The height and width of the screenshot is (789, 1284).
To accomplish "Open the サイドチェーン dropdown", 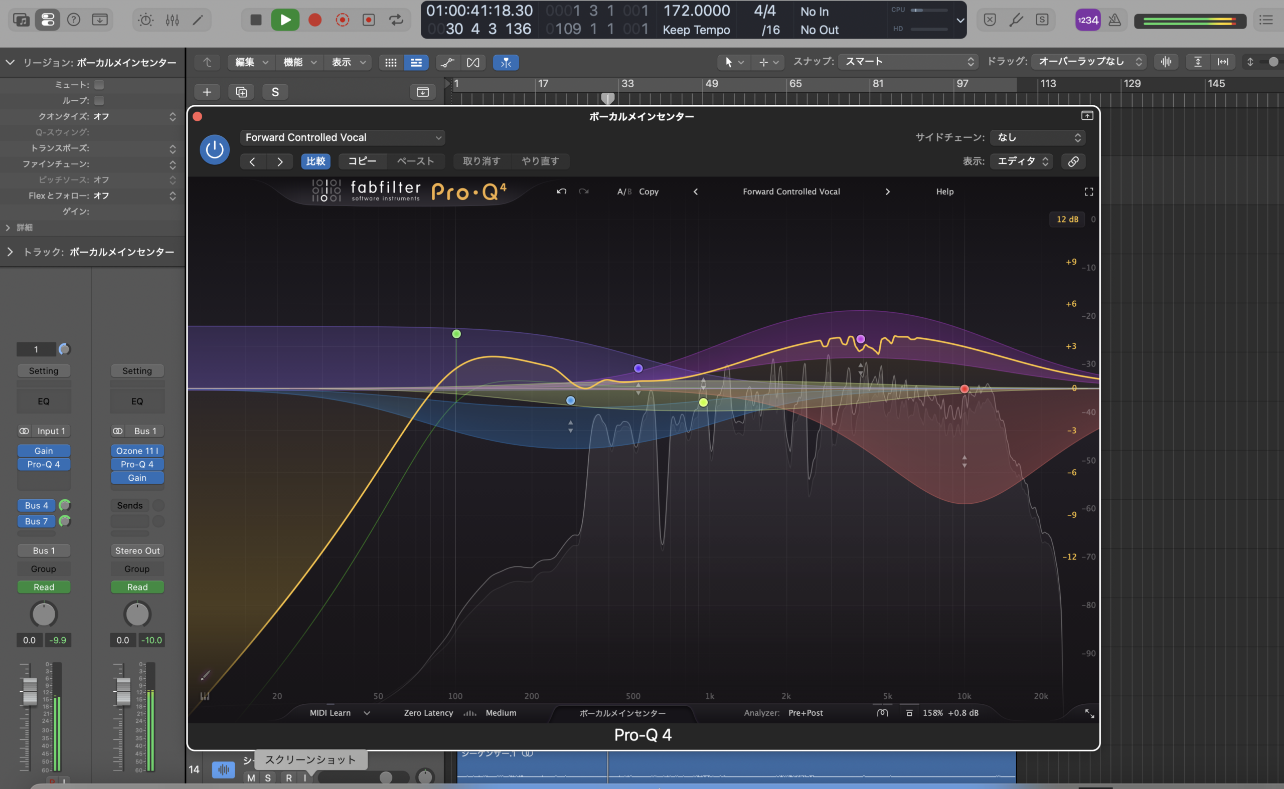I will [x=1038, y=137].
